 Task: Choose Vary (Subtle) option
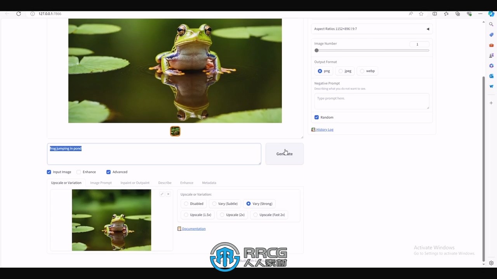(224, 204)
